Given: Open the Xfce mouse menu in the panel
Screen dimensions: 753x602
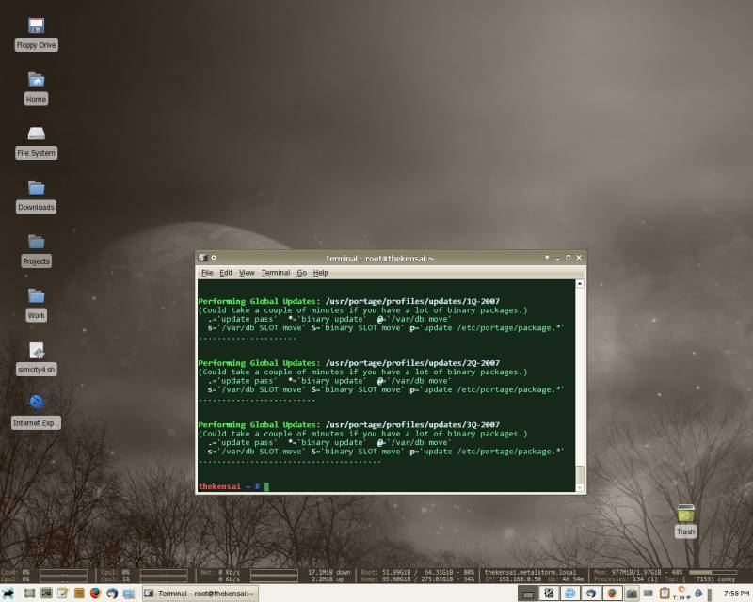Looking at the screenshot, I should [8, 594].
